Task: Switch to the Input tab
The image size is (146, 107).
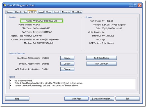Action: tap(56, 12)
